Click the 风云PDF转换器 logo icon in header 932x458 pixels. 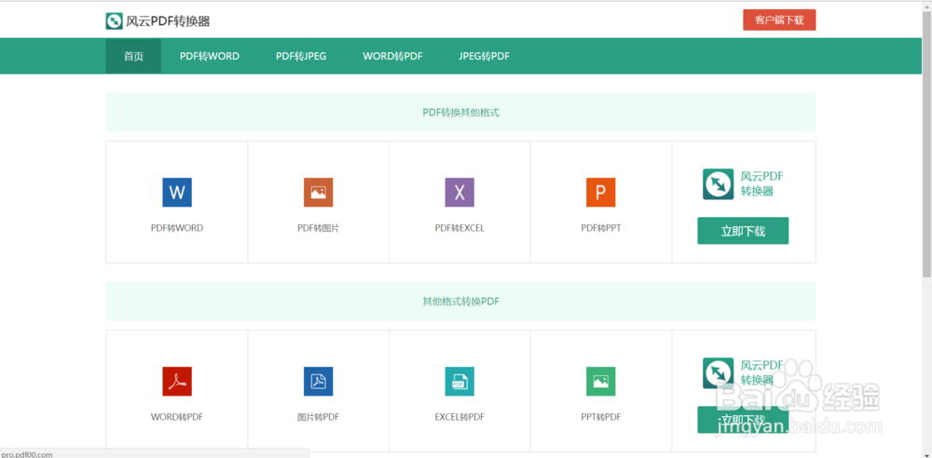[x=114, y=20]
